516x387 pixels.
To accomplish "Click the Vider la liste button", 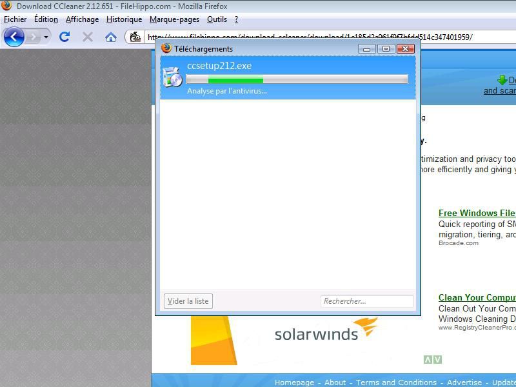I will pos(188,301).
